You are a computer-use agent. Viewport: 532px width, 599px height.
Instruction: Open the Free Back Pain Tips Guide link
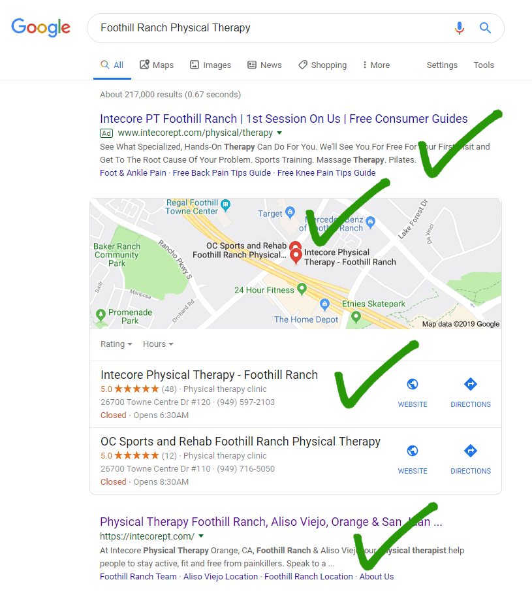coord(222,173)
